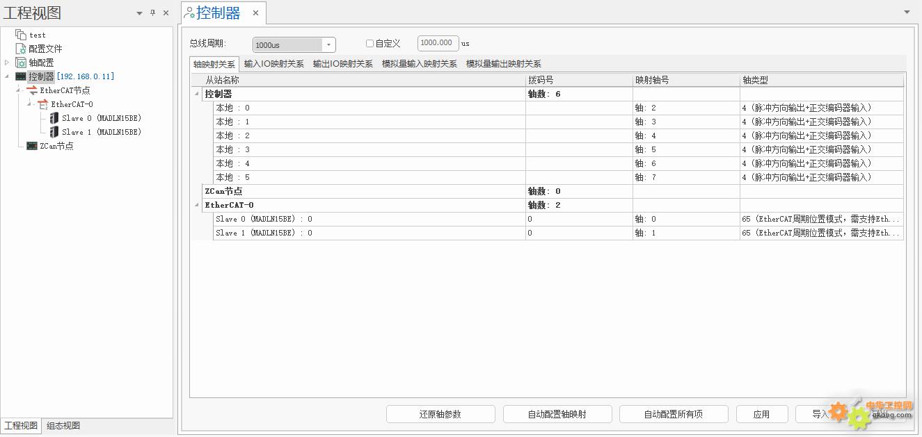This screenshot has width=922, height=437.
Task: Select the Slave 0 device icon
Action: [x=54, y=118]
